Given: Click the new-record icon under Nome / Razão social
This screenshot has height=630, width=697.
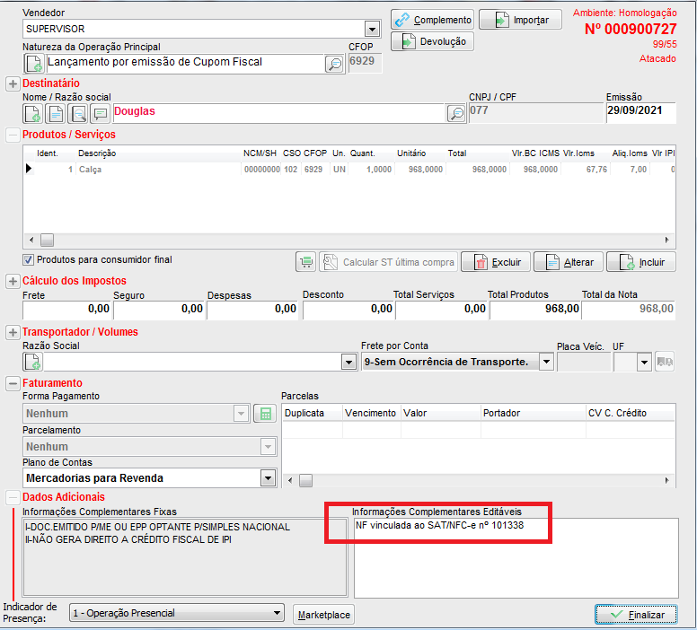Looking at the screenshot, I should (x=33, y=113).
